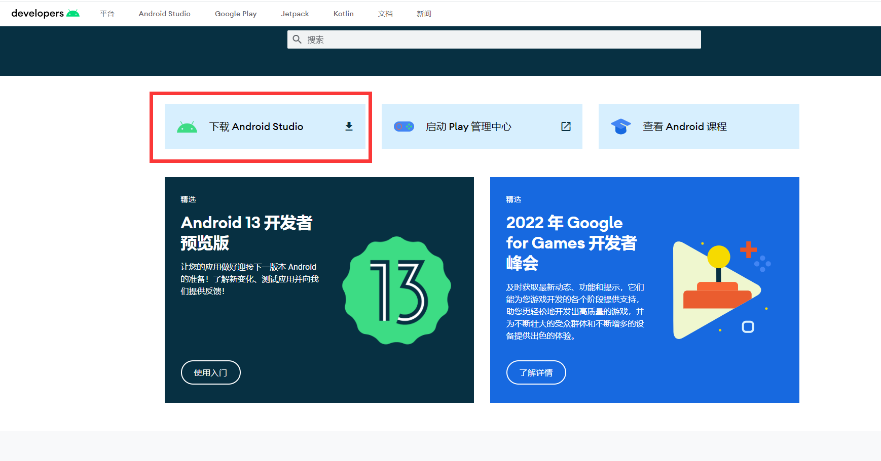Open the Android Studio nav item
The height and width of the screenshot is (461, 881).
[165, 14]
